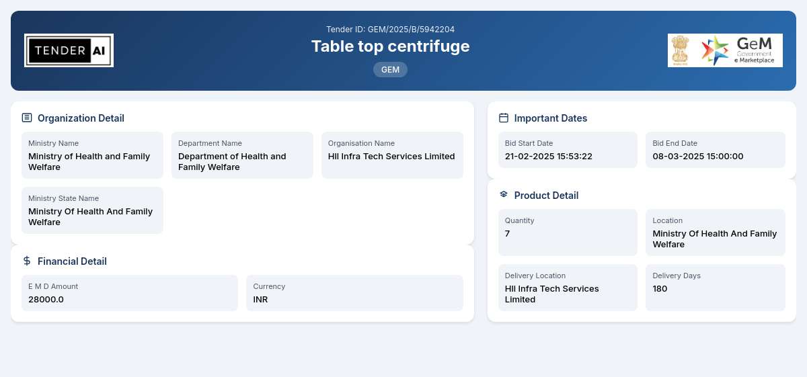Screen dimensions: 807x377
Task: Click the Table top centrifuge title
Action: tap(390, 46)
